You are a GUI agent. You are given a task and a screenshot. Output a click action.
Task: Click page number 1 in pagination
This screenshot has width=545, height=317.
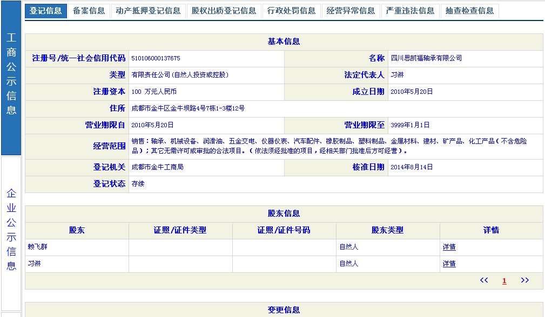504,281
